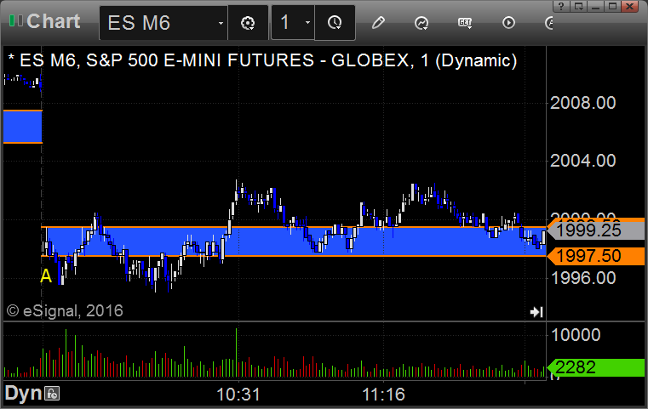648x409 pixels.
Task: Click the interval field showing 1
Action: (x=293, y=23)
